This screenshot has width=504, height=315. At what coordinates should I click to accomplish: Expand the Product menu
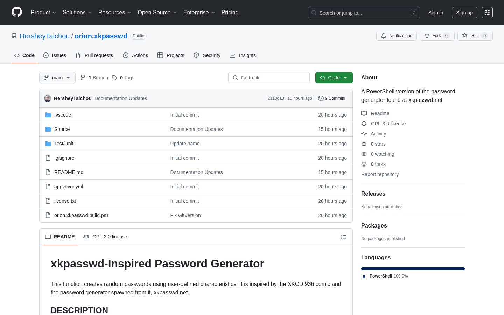point(43,13)
